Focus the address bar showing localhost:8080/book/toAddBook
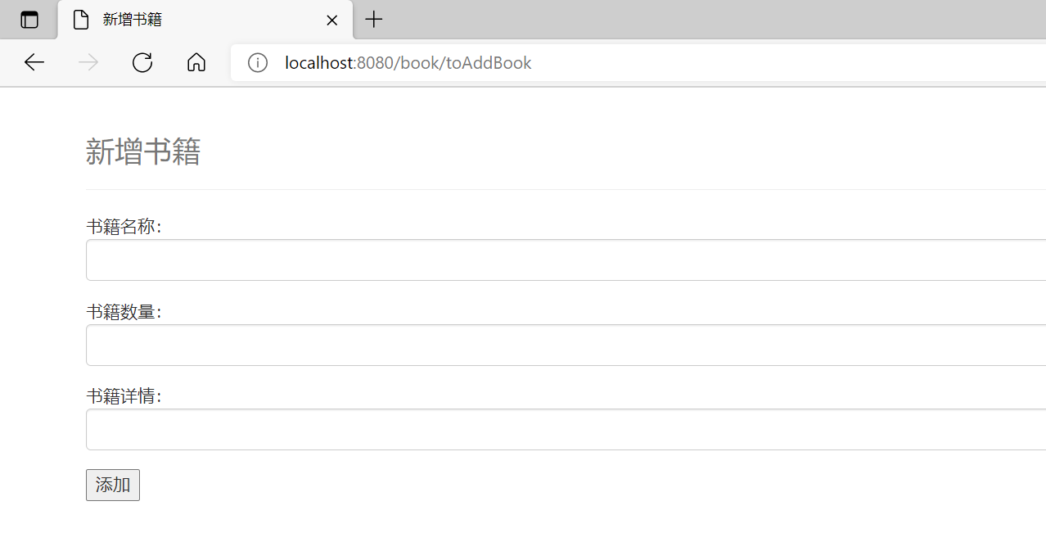This screenshot has width=1046, height=533. tap(638, 62)
